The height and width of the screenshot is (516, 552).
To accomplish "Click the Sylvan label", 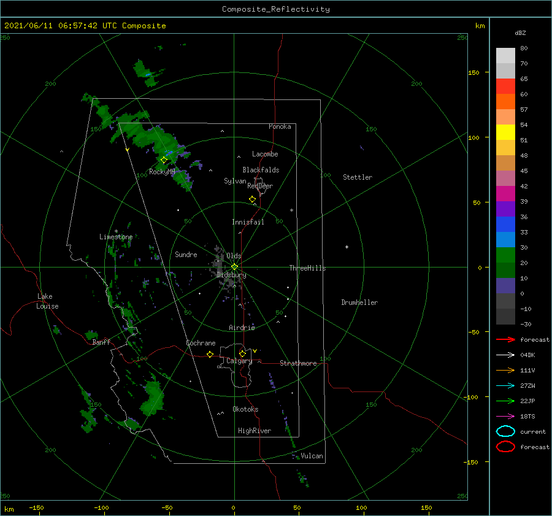I will click(x=235, y=181).
